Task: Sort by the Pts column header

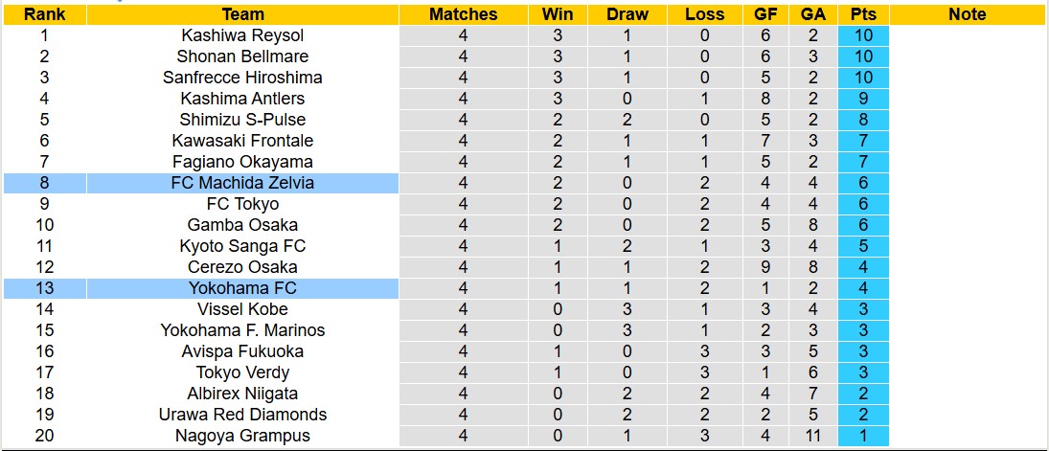Action: 863,14
